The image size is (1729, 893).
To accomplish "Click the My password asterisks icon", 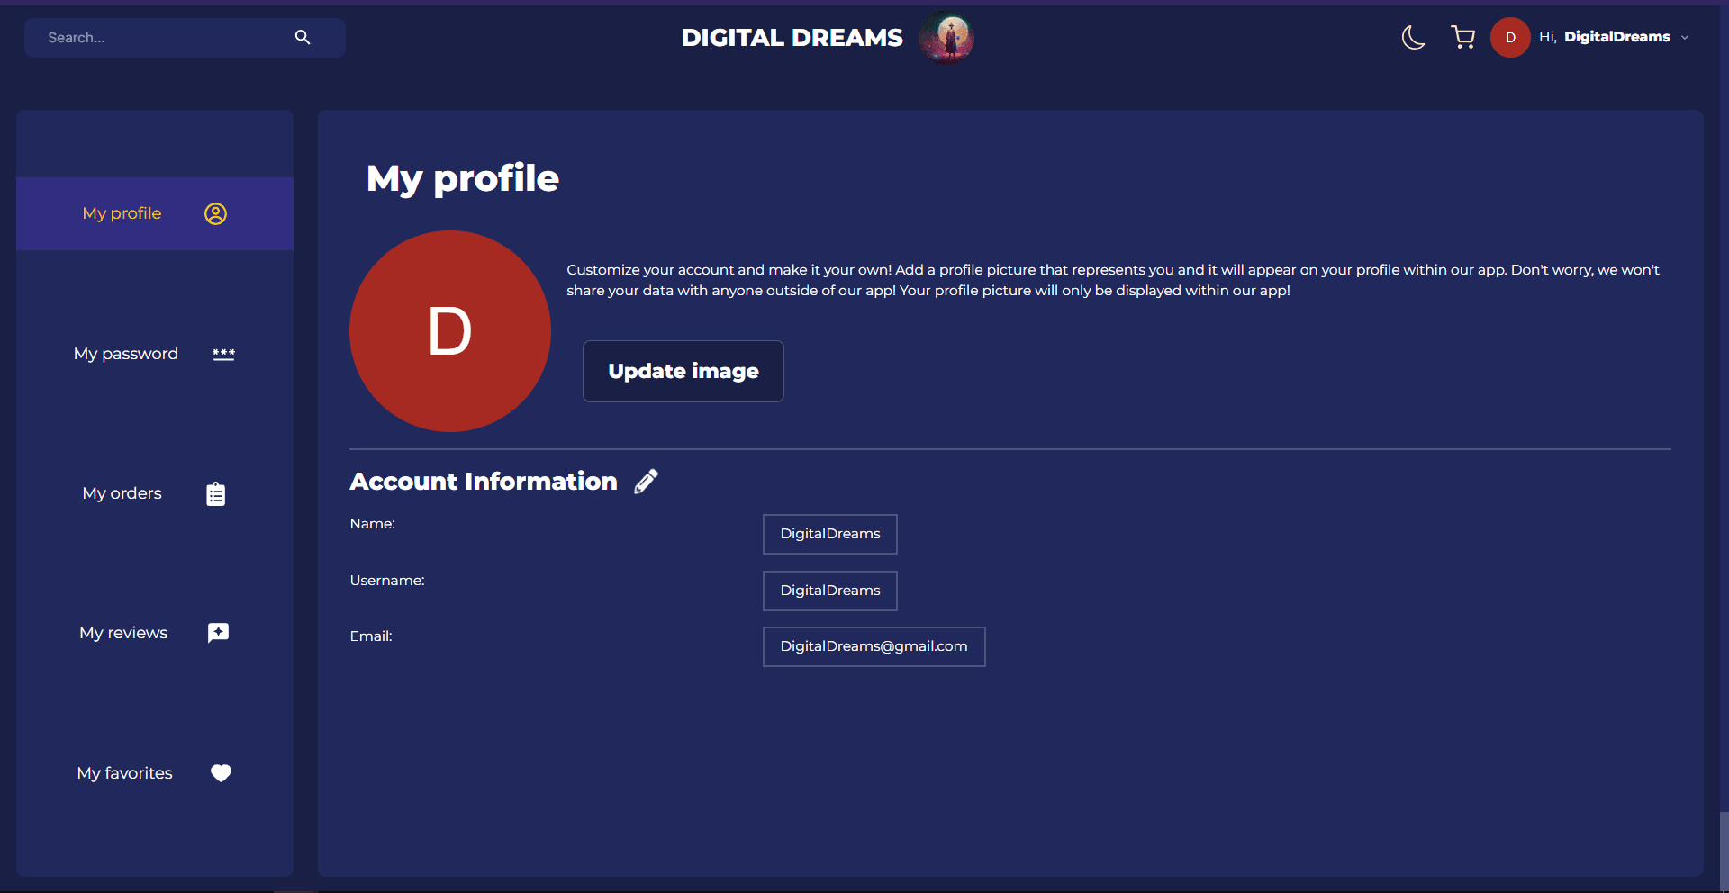I will pos(223,354).
